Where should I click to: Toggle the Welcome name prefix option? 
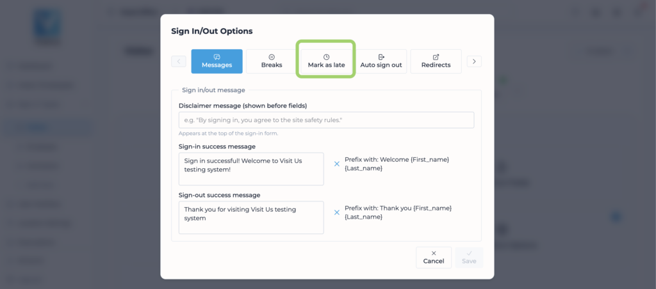click(x=337, y=164)
